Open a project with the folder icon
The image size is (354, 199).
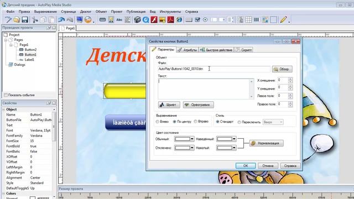[16, 20]
